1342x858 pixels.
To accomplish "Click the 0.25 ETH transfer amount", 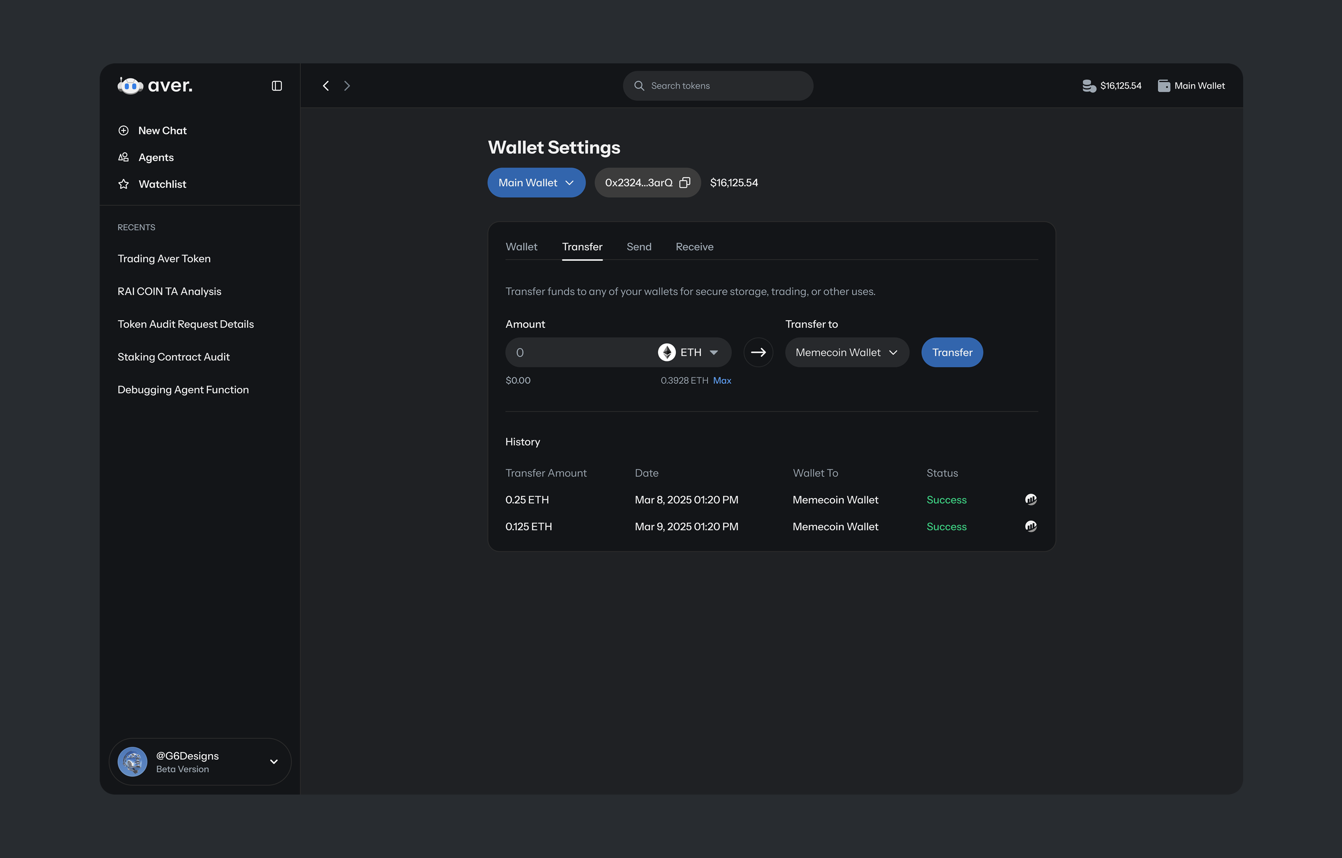I will [x=527, y=500].
